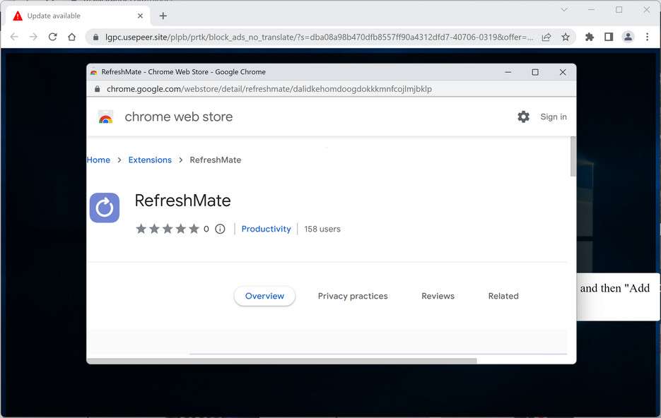
Task: Click the lock icon in the popup address bar
Action: [x=98, y=89]
